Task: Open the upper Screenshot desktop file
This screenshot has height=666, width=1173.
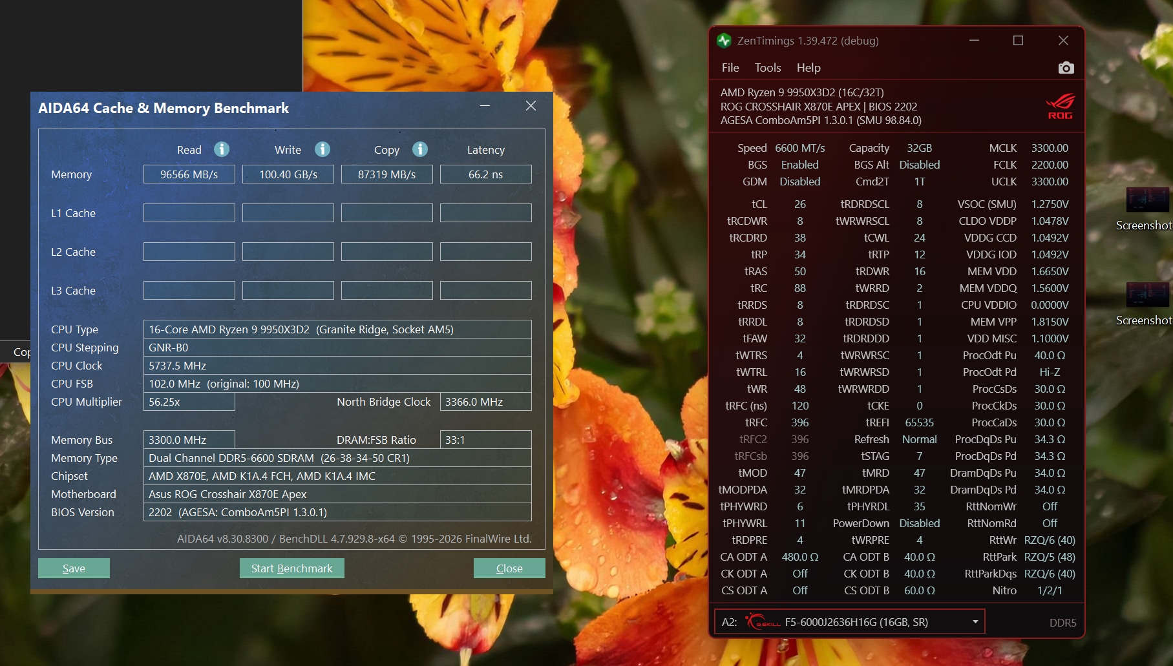Action: click(x=1147, y=209)
